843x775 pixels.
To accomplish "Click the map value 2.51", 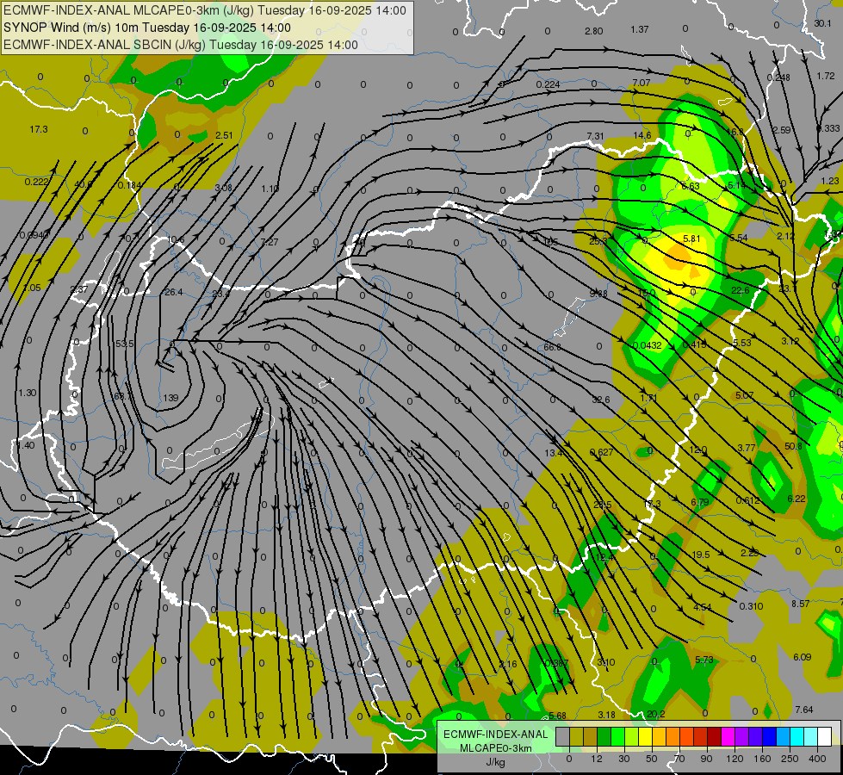I will coord(224,135).
